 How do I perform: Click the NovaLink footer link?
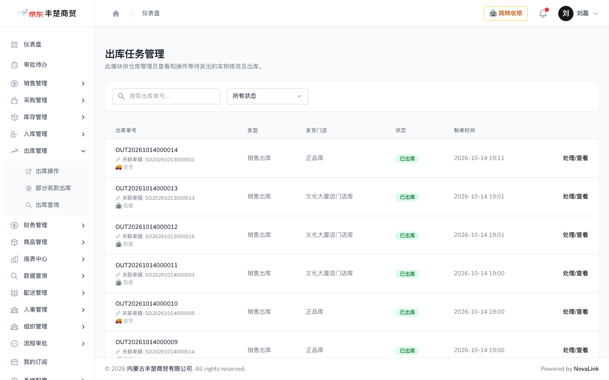[586, 369]
